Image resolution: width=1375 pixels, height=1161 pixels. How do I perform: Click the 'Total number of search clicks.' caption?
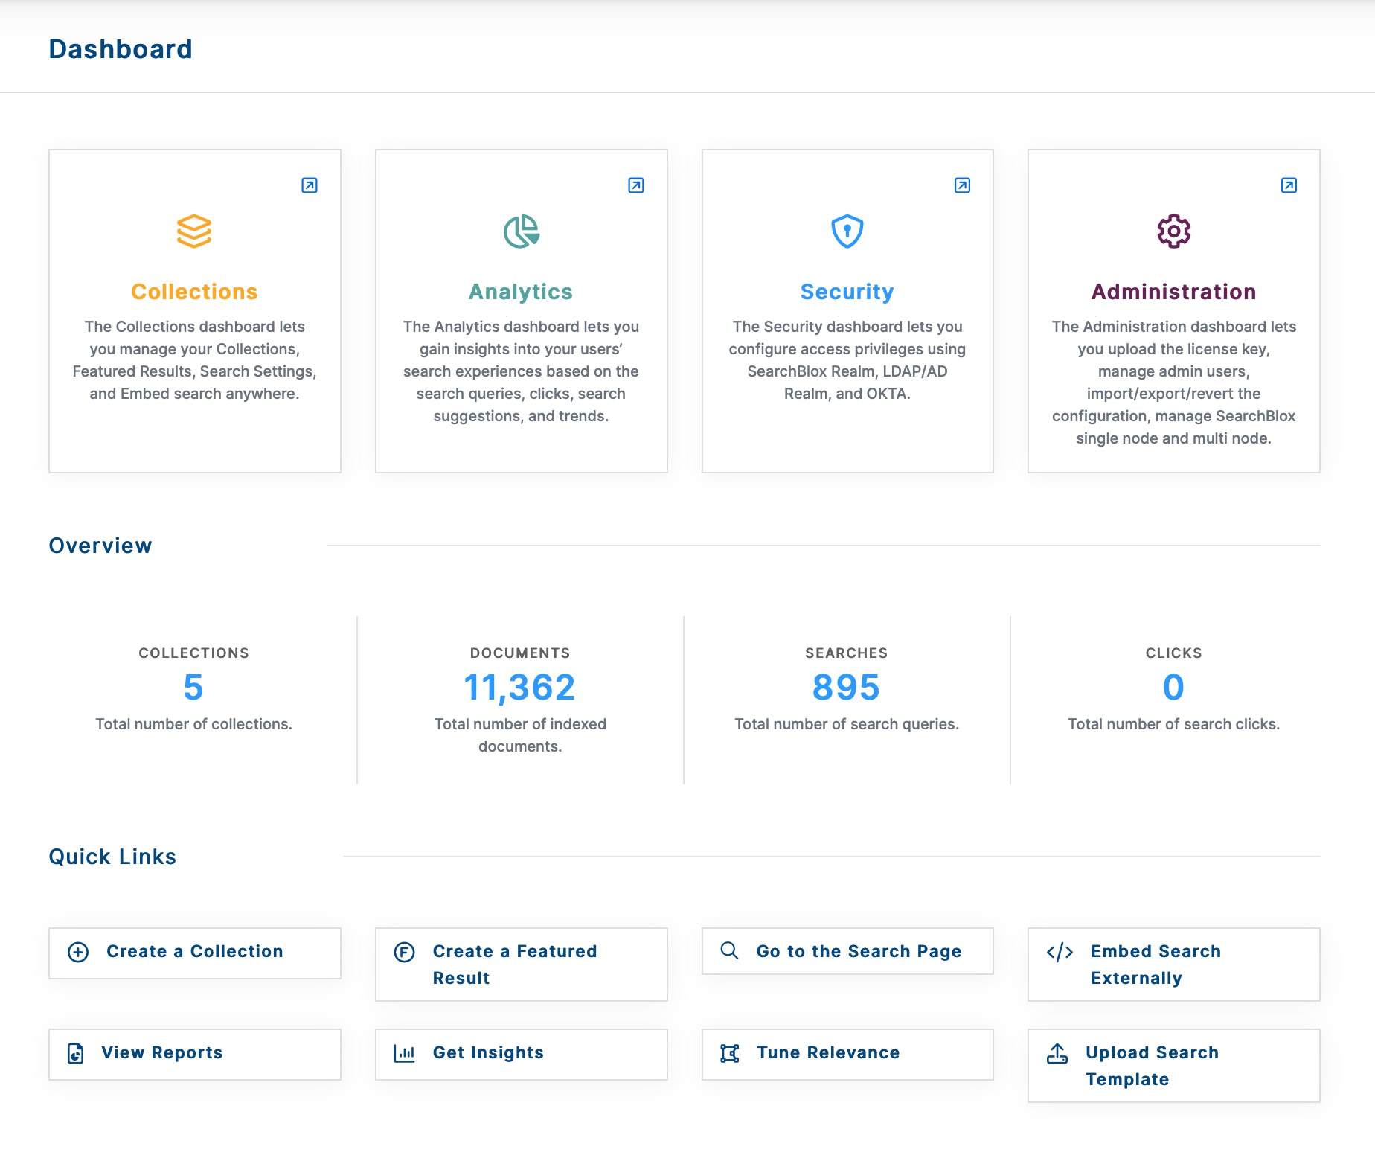(x=1174, y=724)
